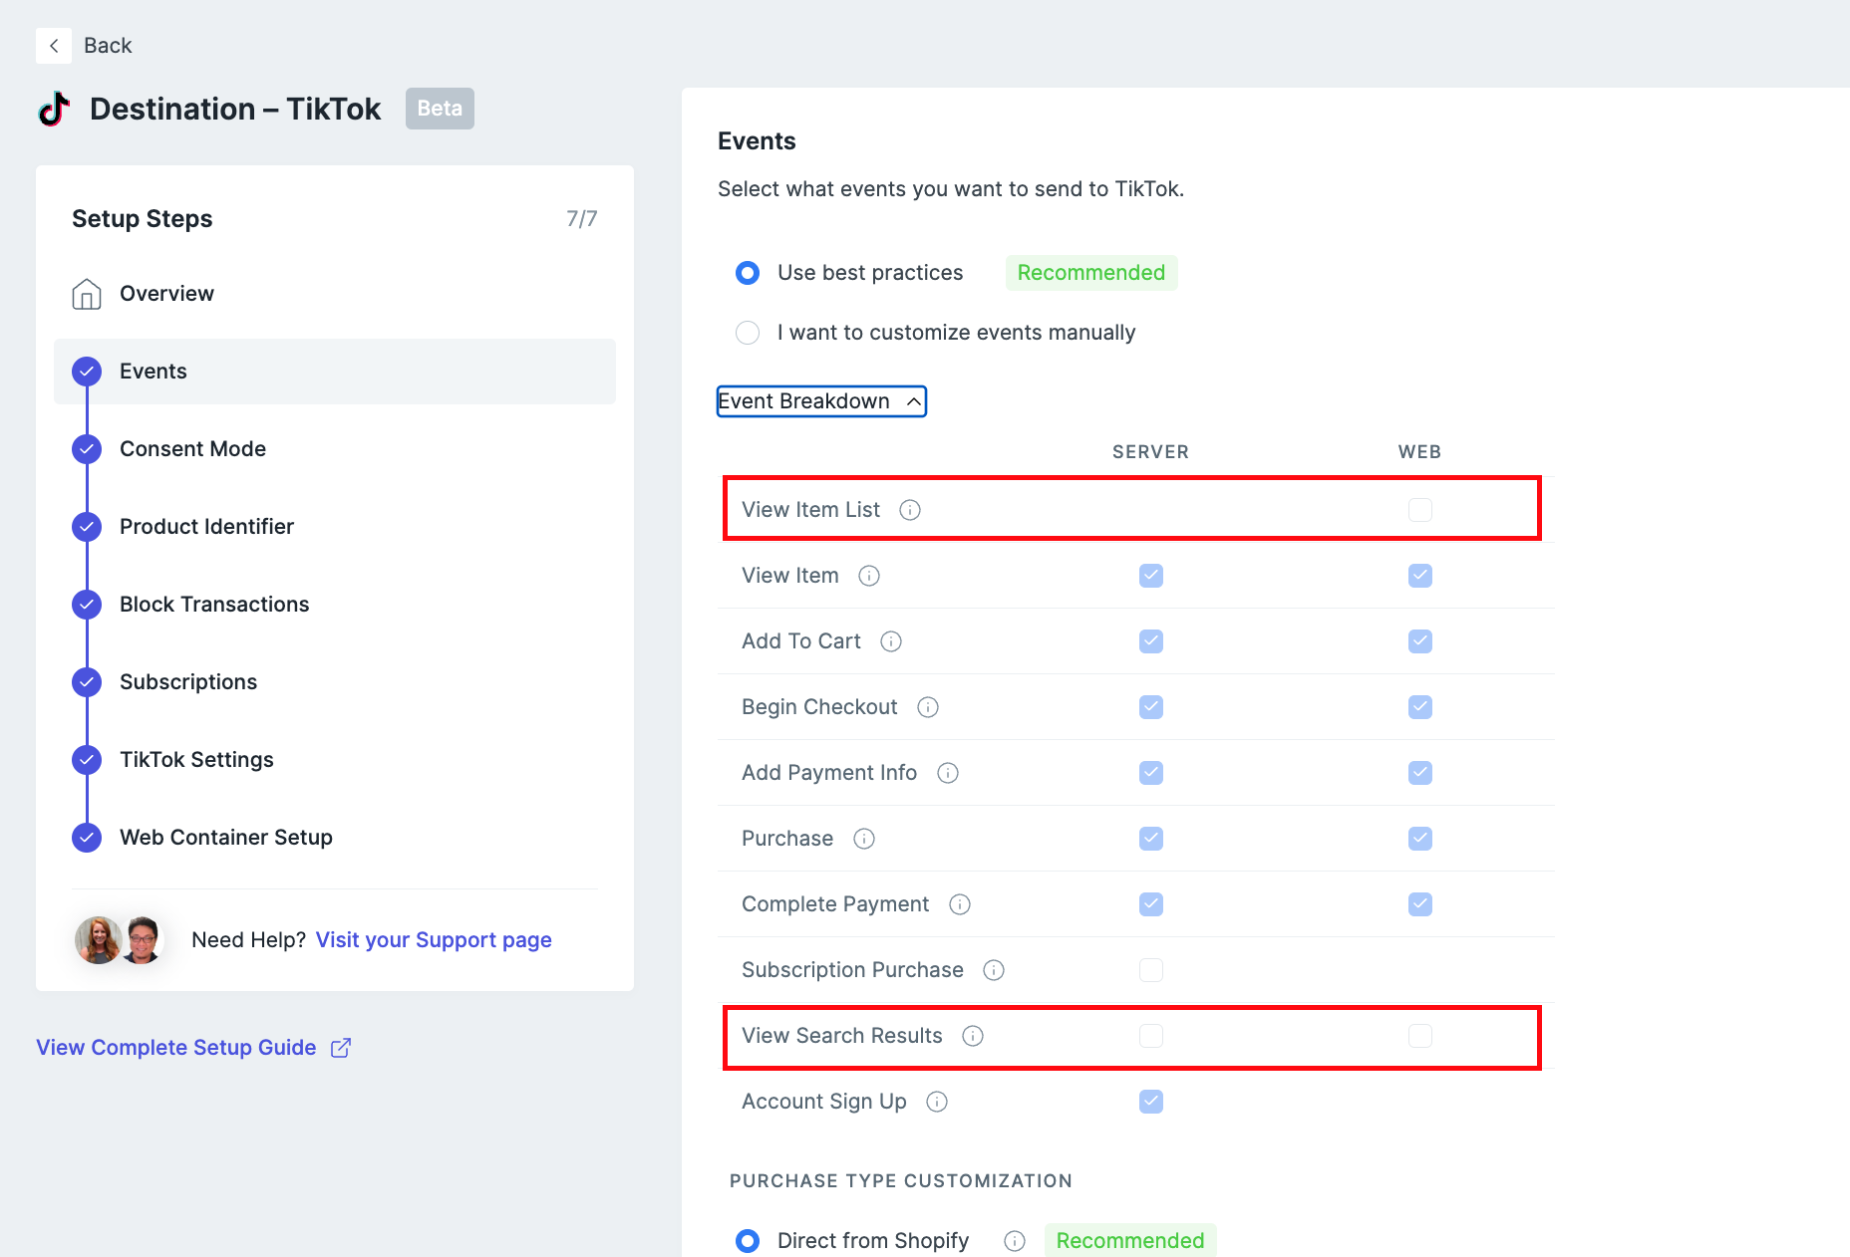Screen dimensions: 1850x1257
Task: Open the TikTok Settings setup step
Action: point(335,760)
